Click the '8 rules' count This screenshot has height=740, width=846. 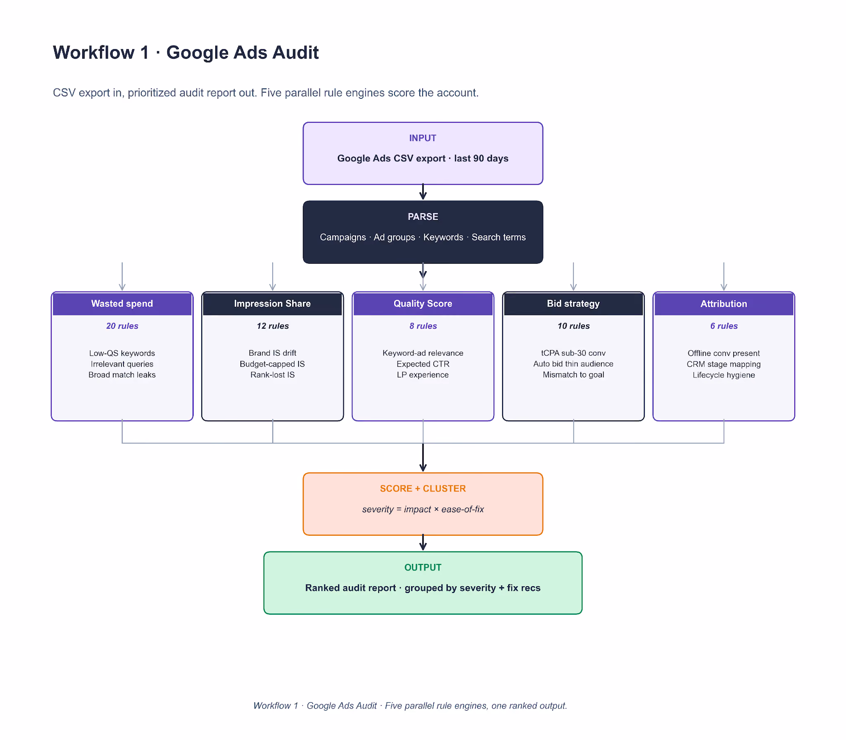pos(423,326)
